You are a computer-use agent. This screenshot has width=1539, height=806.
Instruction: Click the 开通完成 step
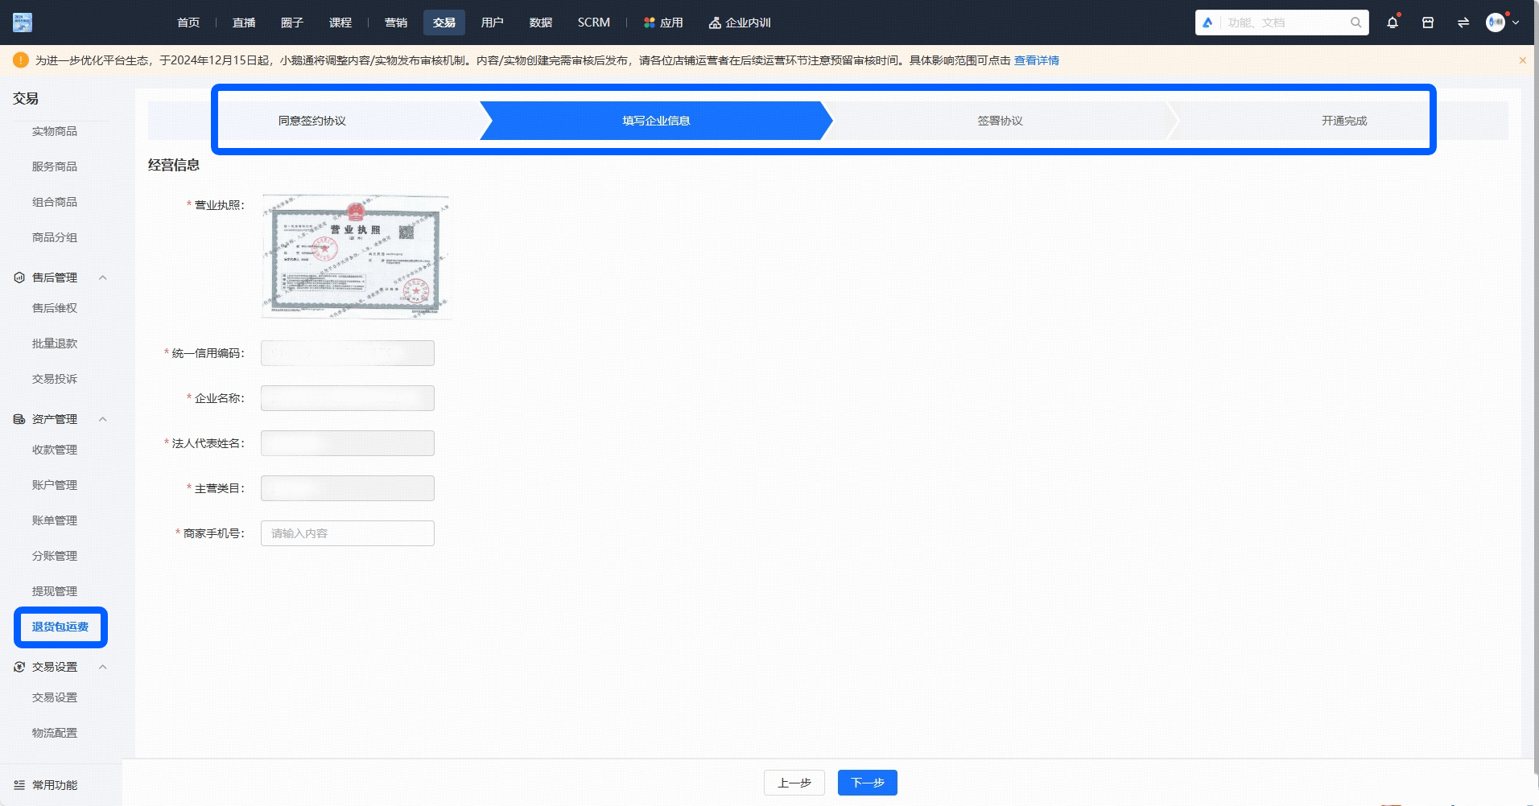click(1344, 121)
